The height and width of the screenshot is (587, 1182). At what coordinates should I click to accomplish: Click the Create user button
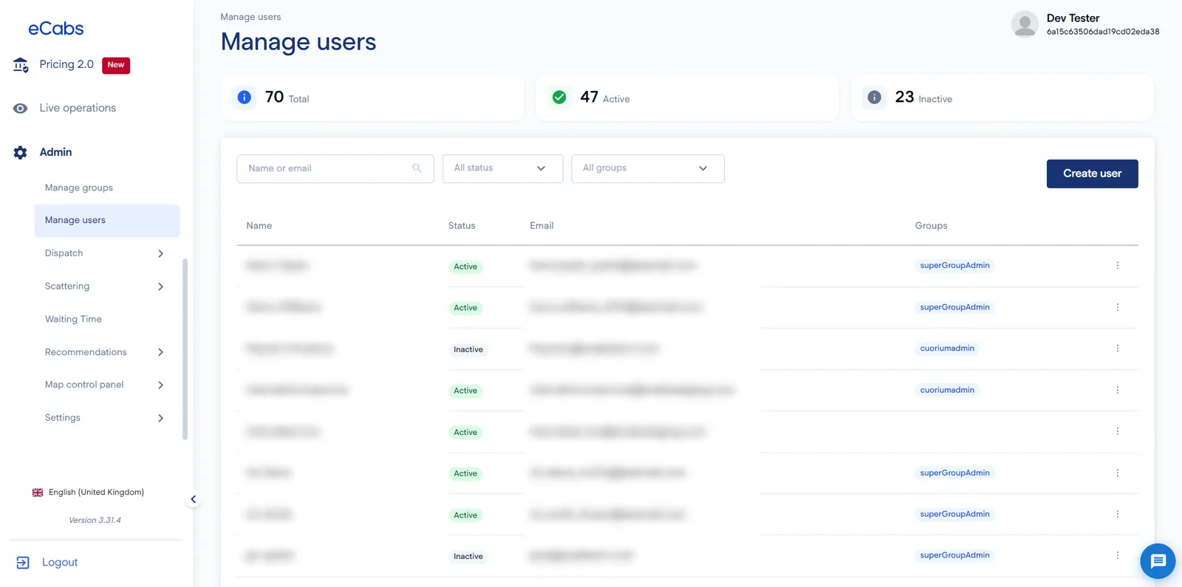1092,174
